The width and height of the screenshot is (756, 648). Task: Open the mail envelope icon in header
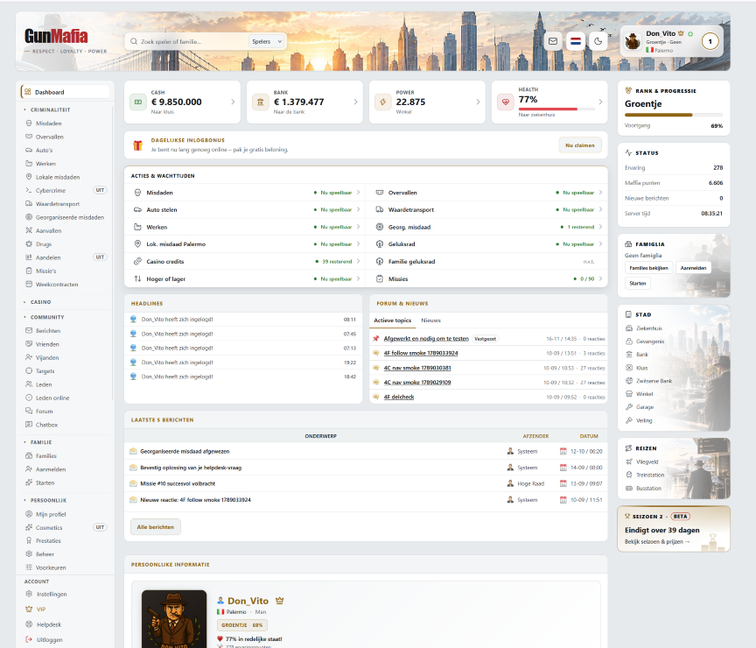[552, 41]
